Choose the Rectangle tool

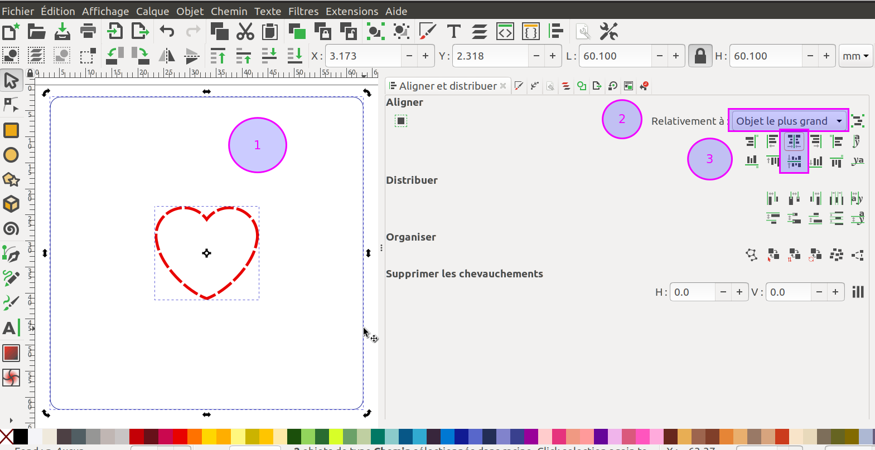click(x=11, y=130)
